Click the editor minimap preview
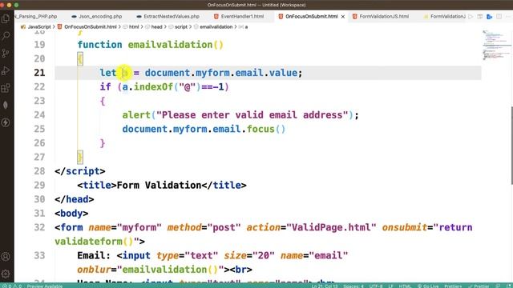The width and height of the screenshot is (513, 288). (497, 45)
